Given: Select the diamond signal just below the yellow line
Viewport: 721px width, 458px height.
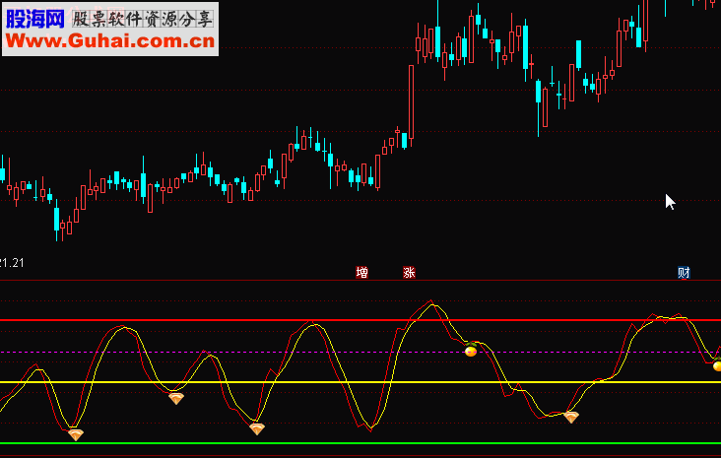Looking at the screenshot, I should click(176, 398).
